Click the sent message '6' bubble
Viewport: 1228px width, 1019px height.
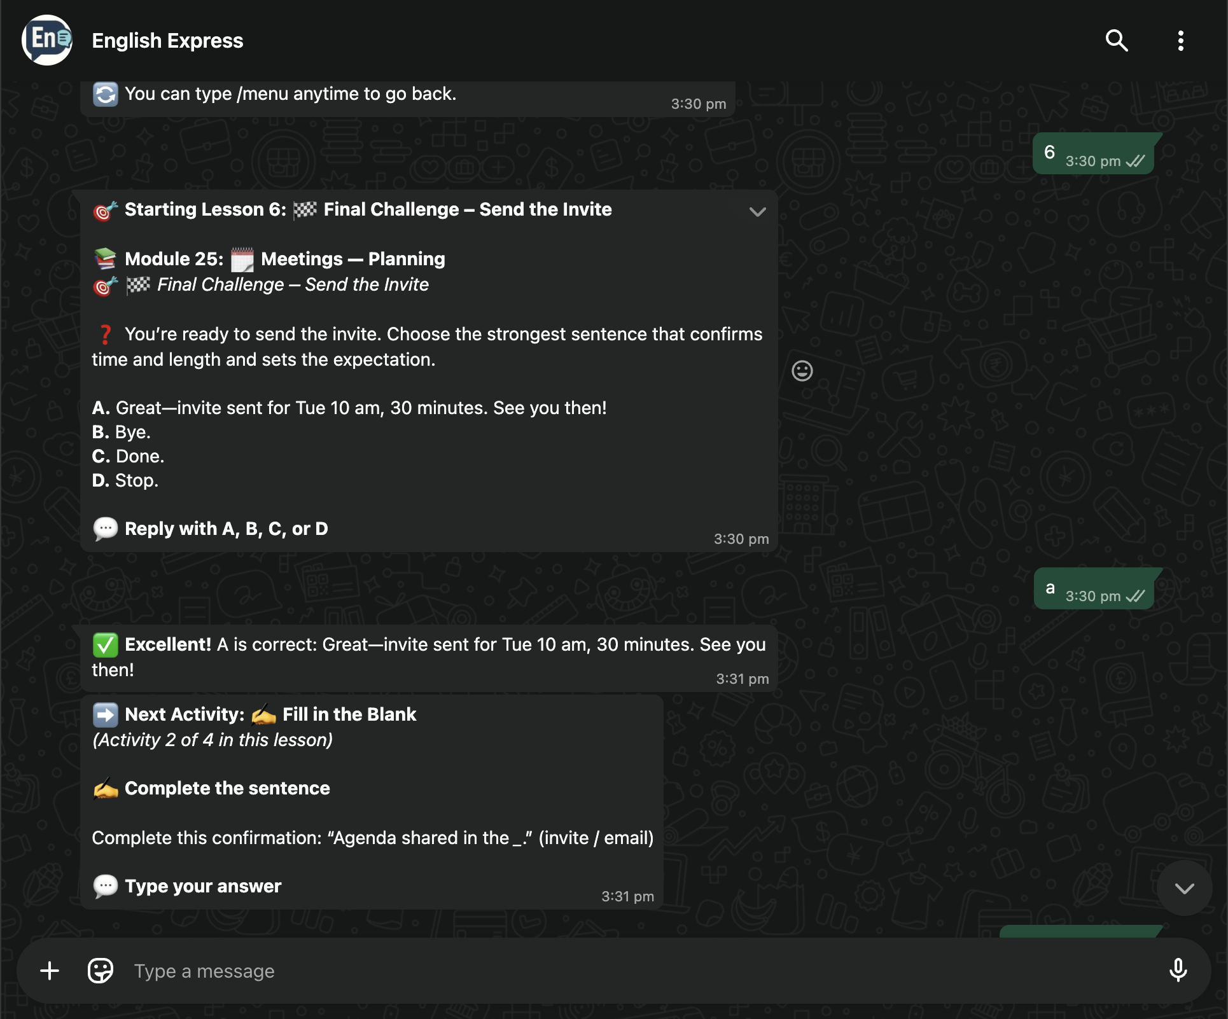[x=1092, y=153]
